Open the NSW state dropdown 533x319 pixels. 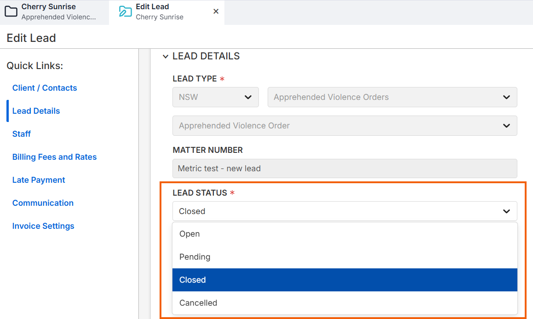coord(215,97)
